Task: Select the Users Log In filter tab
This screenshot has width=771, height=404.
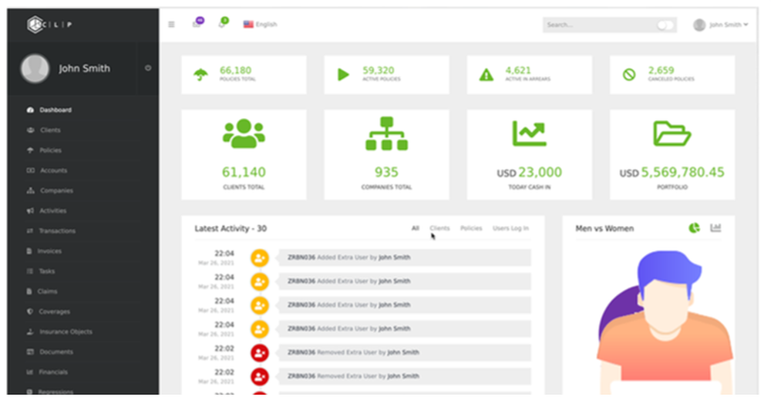Action: coord(510,228)
